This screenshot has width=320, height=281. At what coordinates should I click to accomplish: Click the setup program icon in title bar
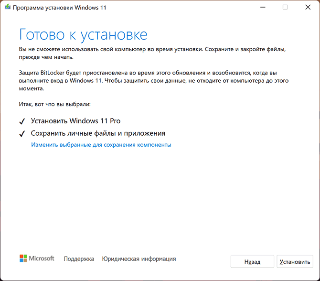click(8, 7)
